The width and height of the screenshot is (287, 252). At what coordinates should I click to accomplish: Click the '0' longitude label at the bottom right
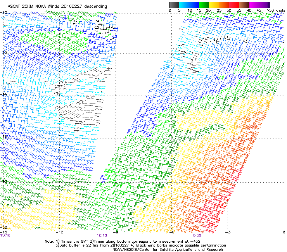tap(284, 232)
